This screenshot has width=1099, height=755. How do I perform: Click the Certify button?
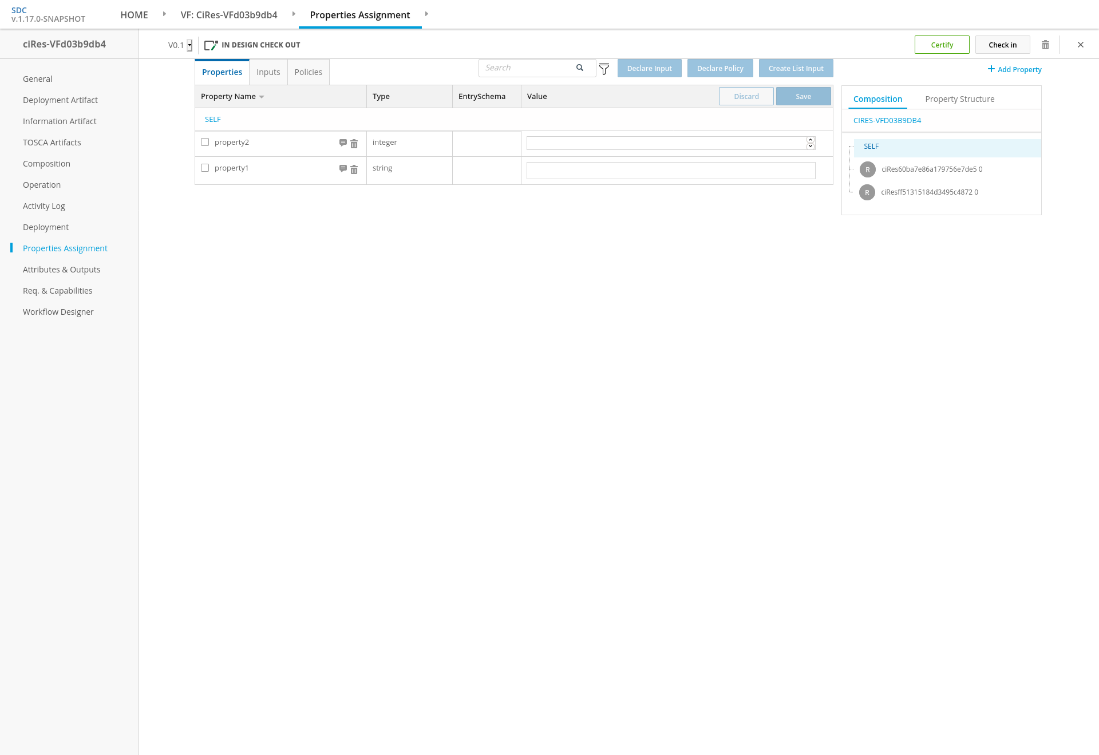pos(942,45)
